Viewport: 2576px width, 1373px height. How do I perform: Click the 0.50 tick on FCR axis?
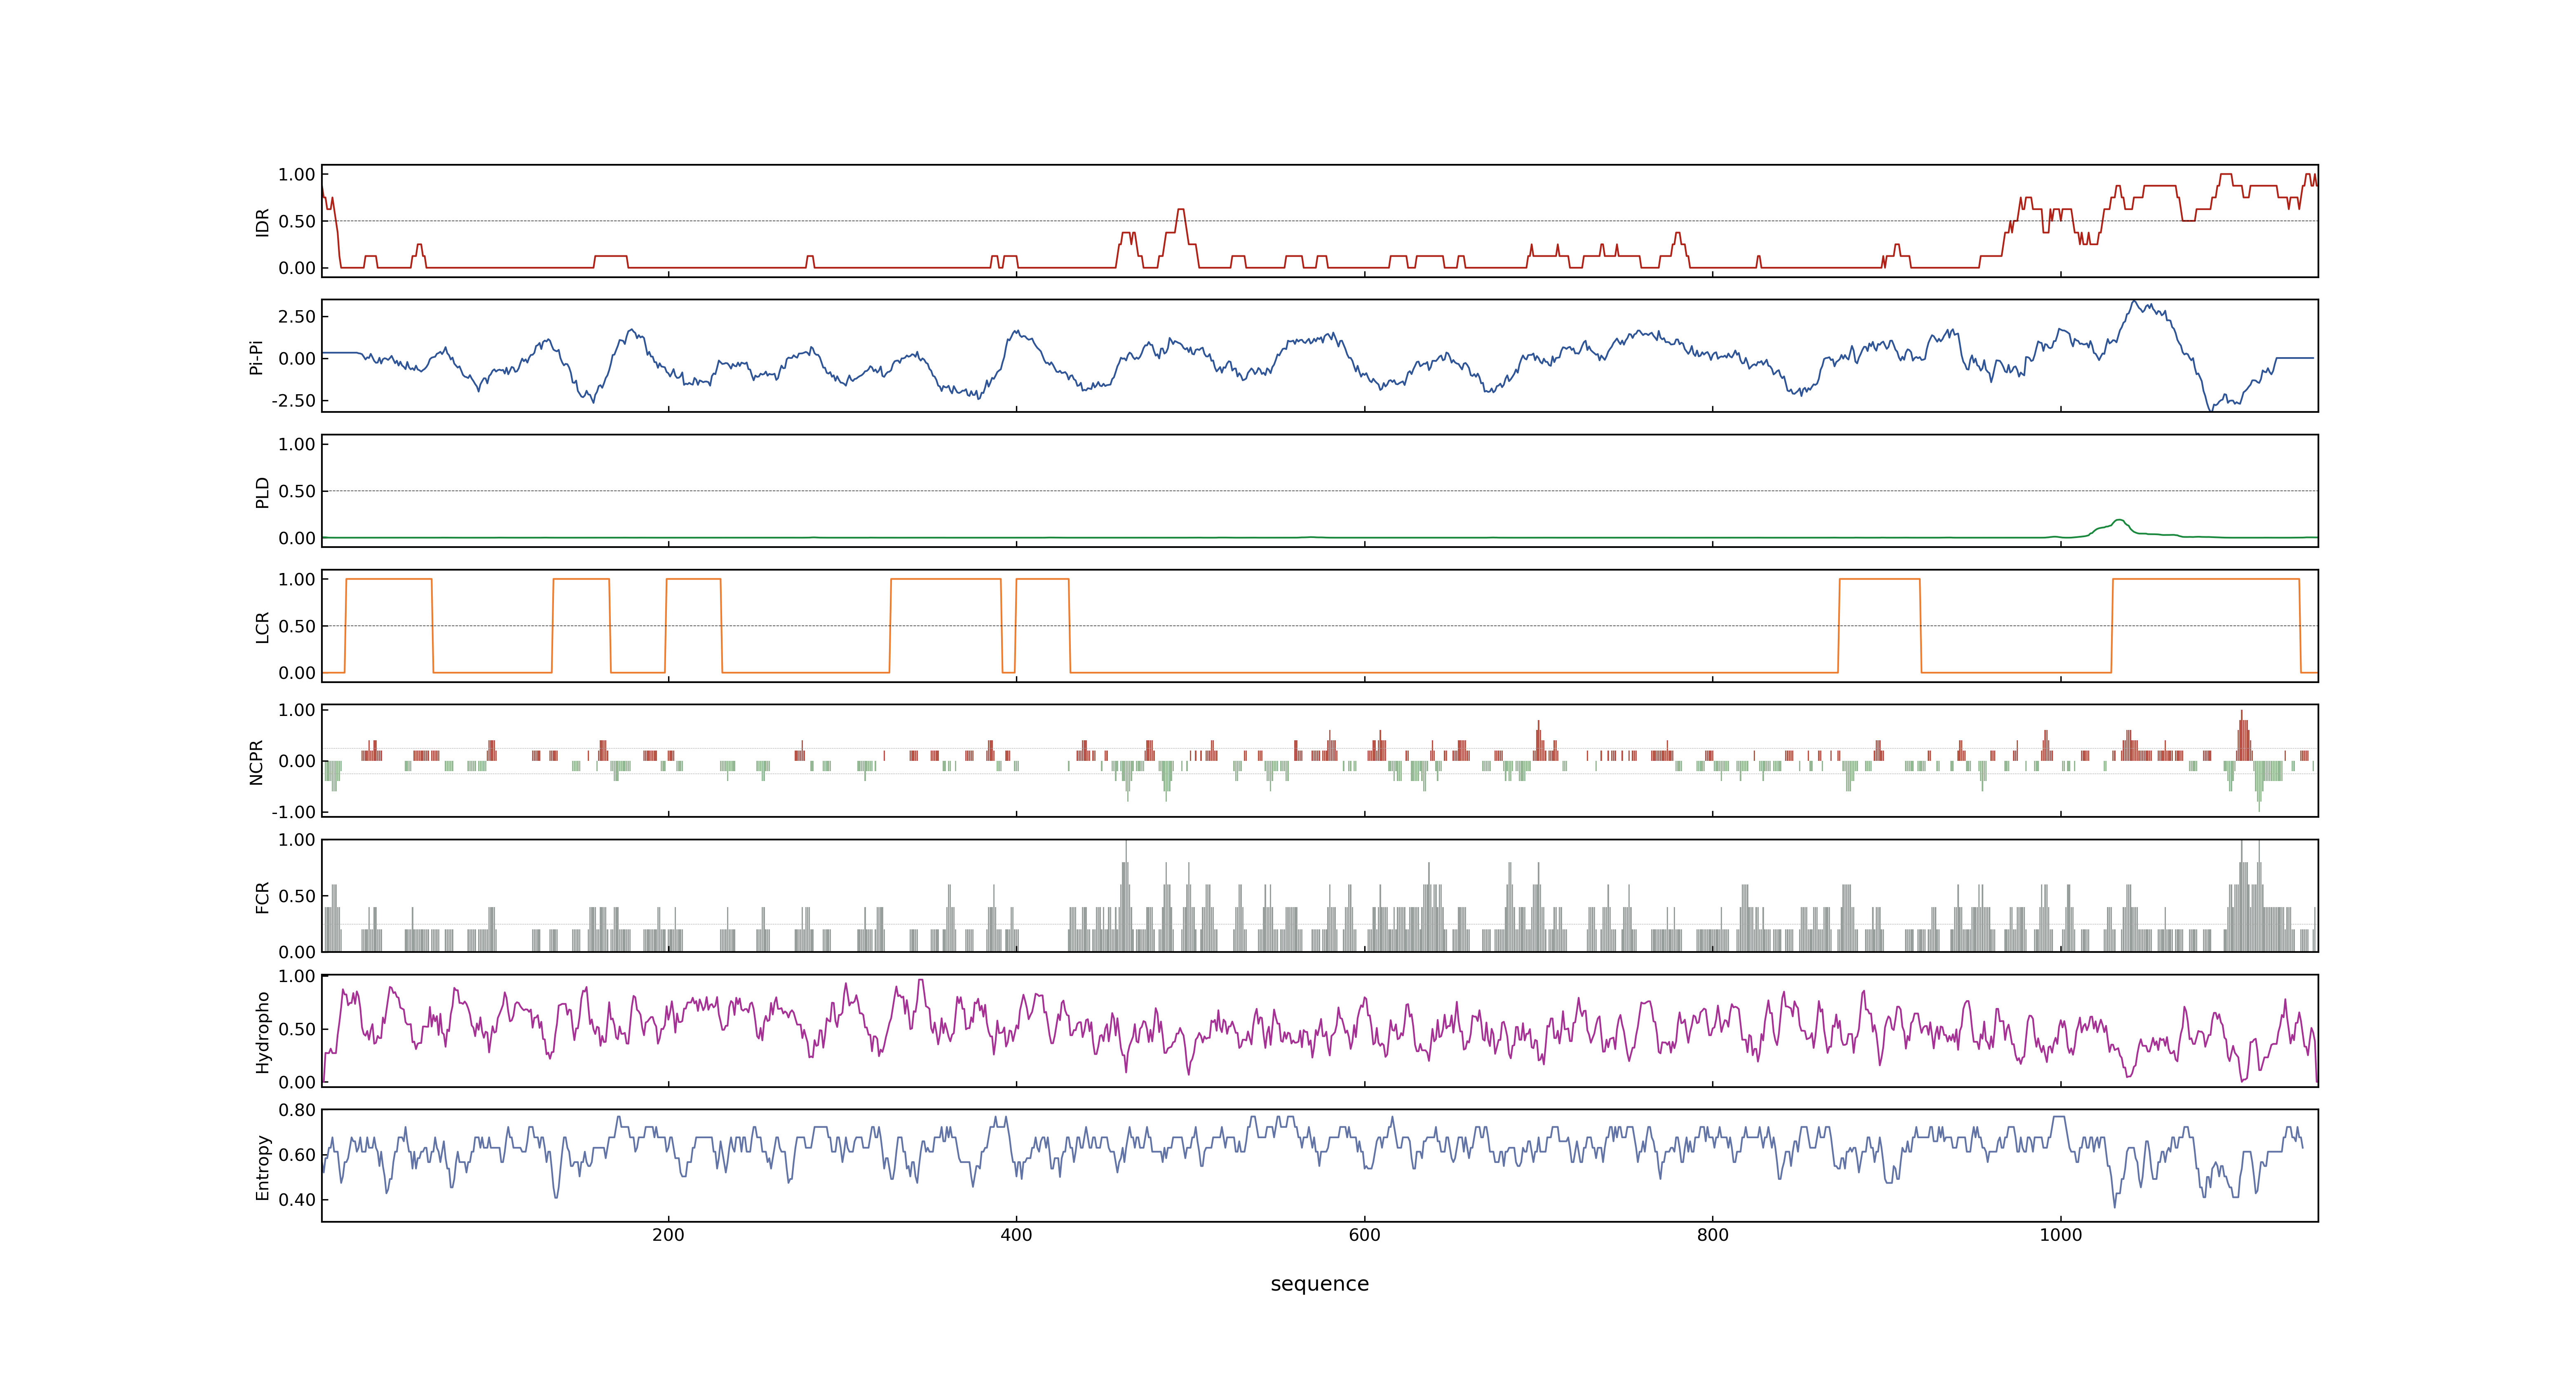(297, 896)
